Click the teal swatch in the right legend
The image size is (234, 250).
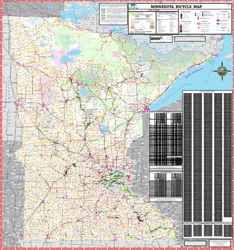coord(218,24)
